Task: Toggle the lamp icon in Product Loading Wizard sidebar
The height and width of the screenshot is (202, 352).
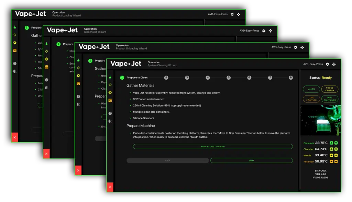Action: 15,71
